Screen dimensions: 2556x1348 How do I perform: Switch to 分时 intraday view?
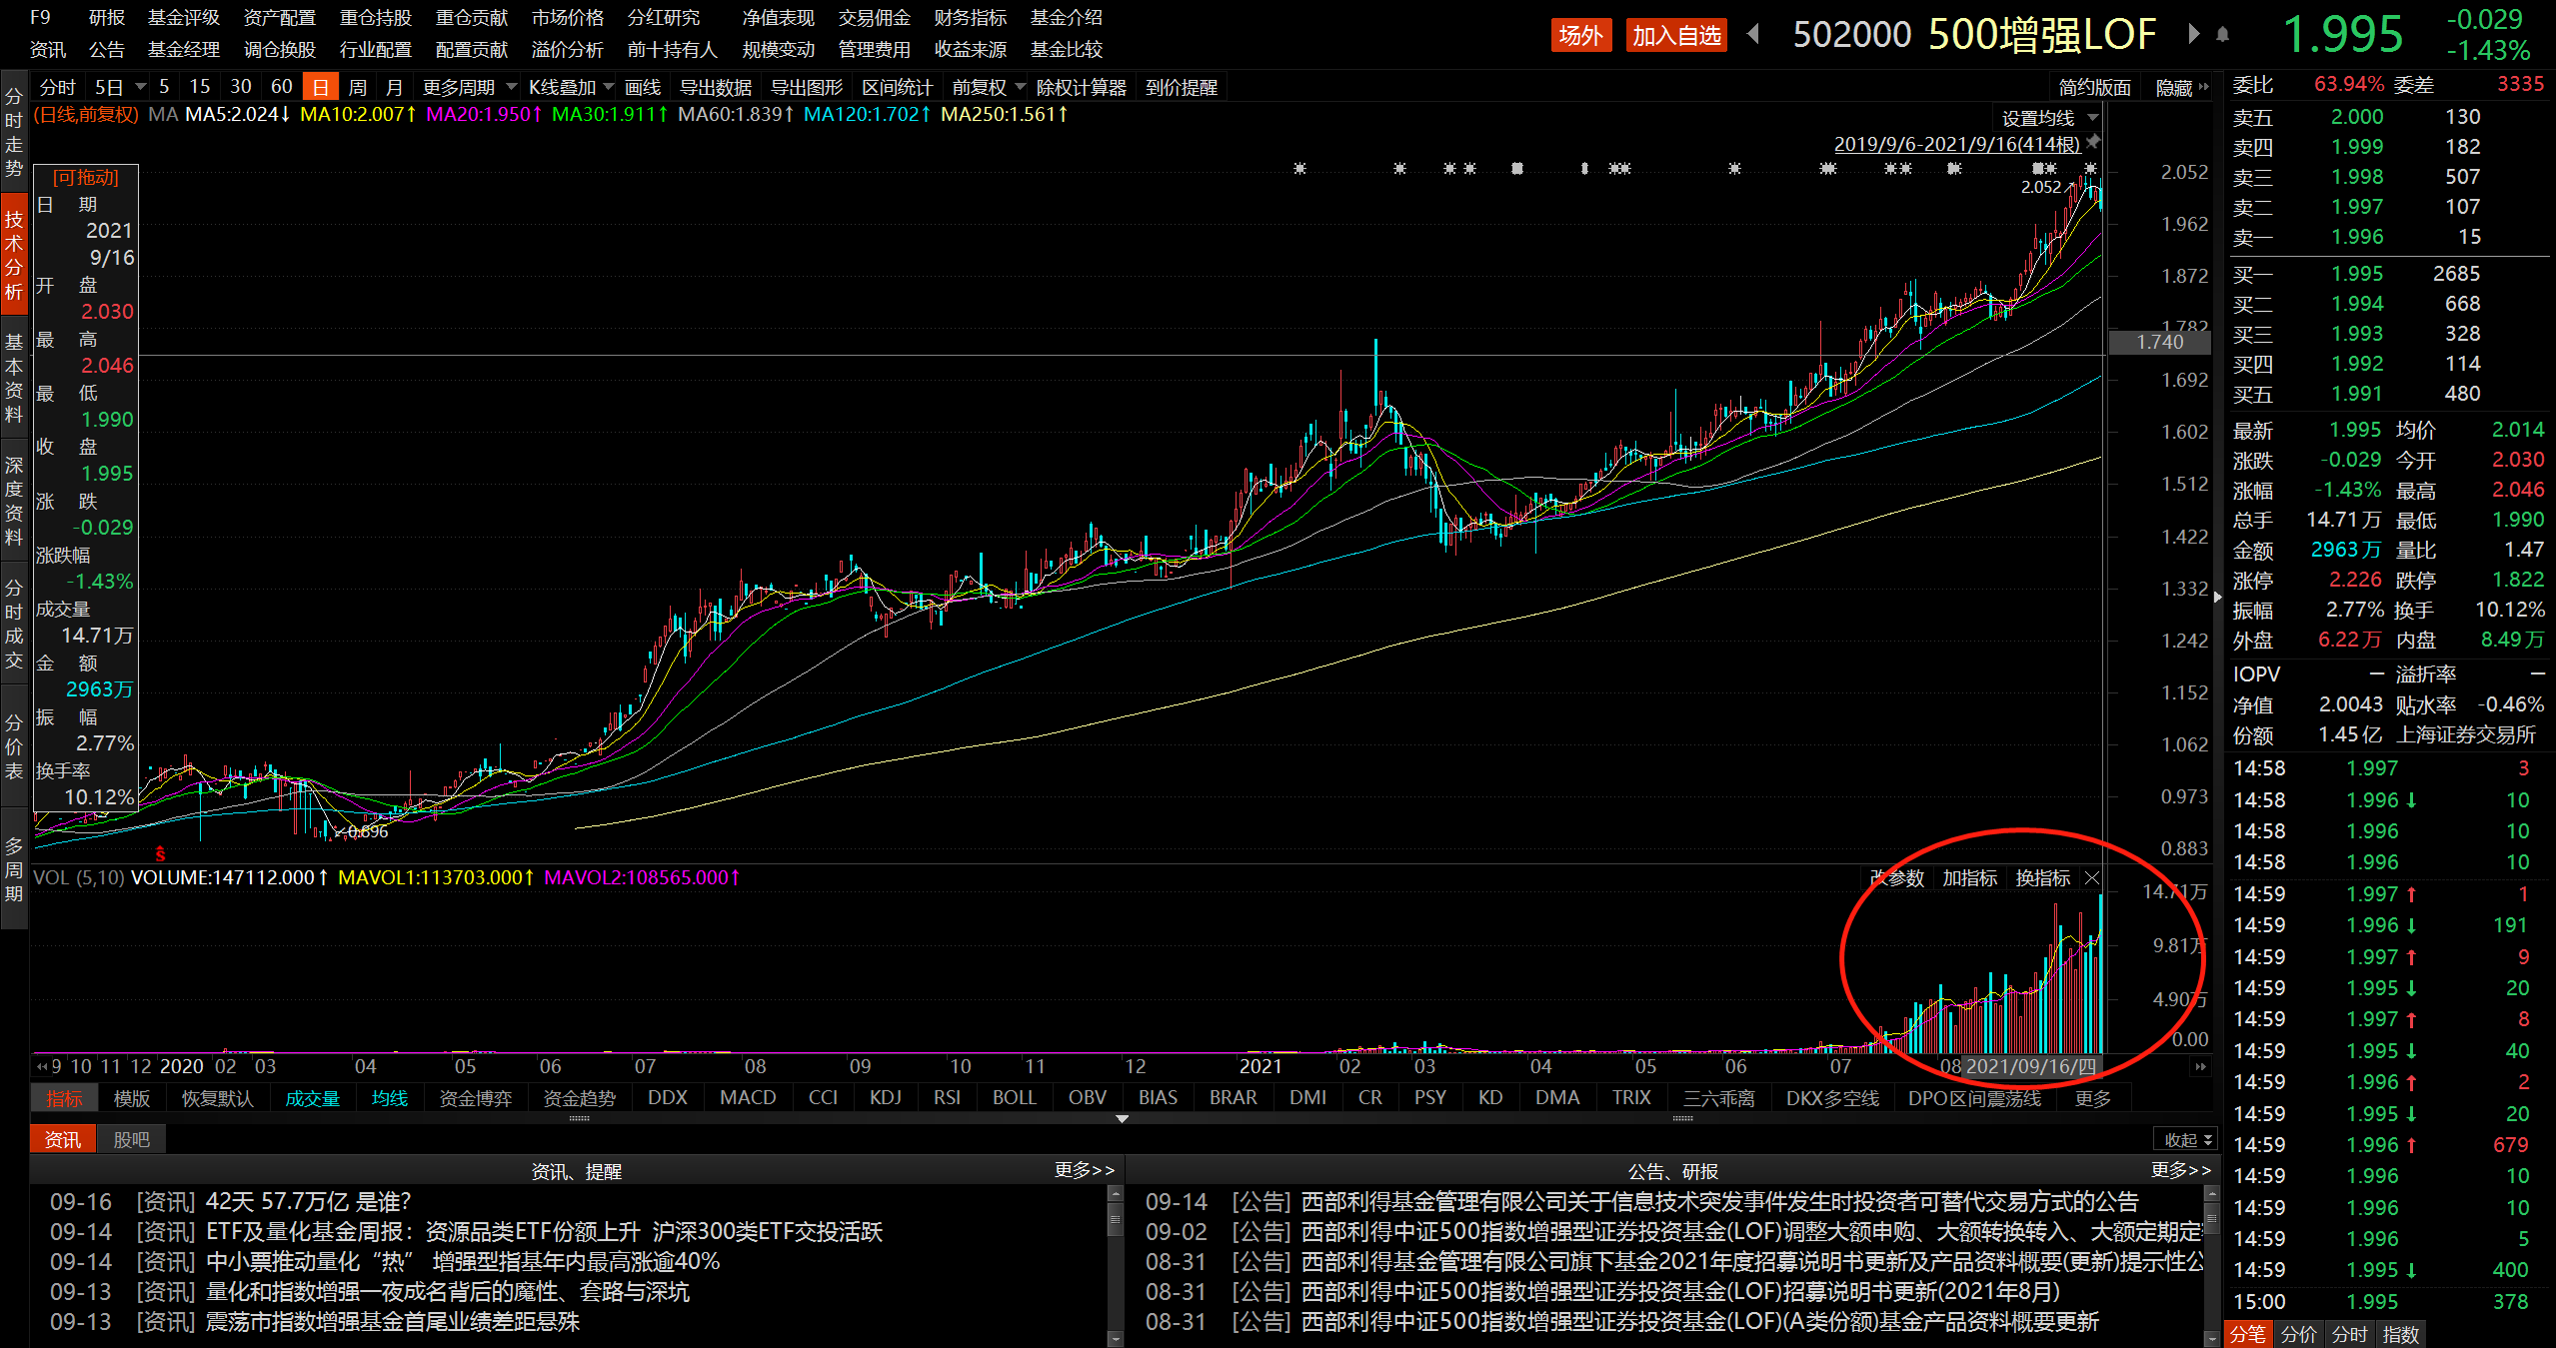(x=57, y=87)
